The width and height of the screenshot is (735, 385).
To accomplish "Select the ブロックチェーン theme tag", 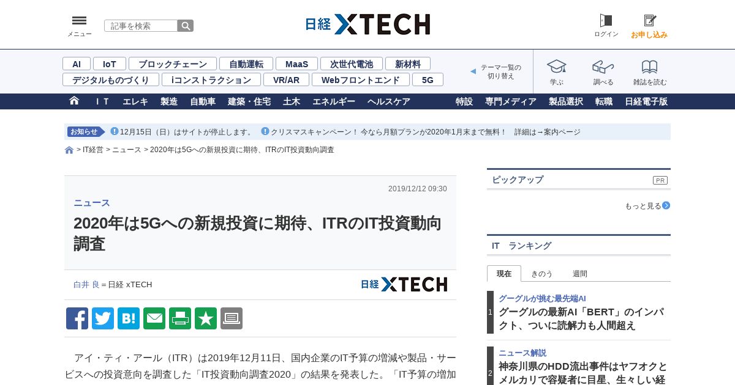I will pyautogui.click(x=173, y=64).
